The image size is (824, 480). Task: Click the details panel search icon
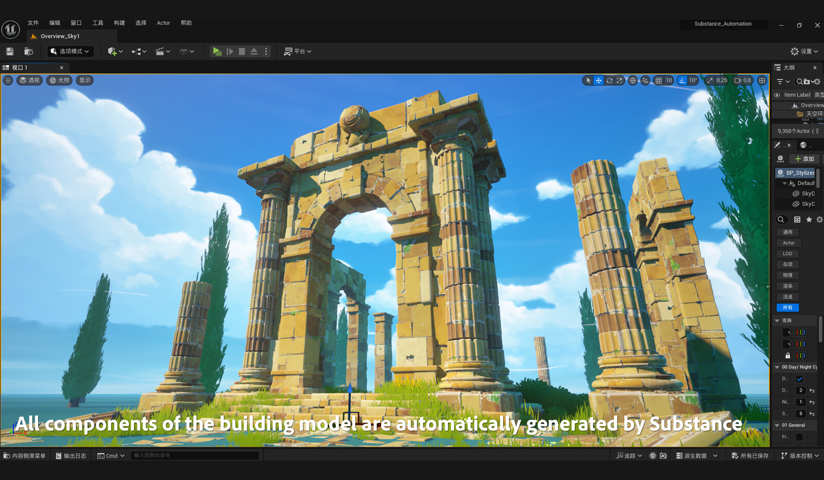tap(781, 220)
